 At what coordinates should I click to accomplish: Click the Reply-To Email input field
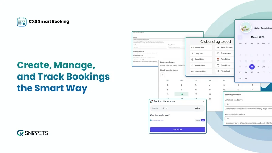click(x=176, y=47)
